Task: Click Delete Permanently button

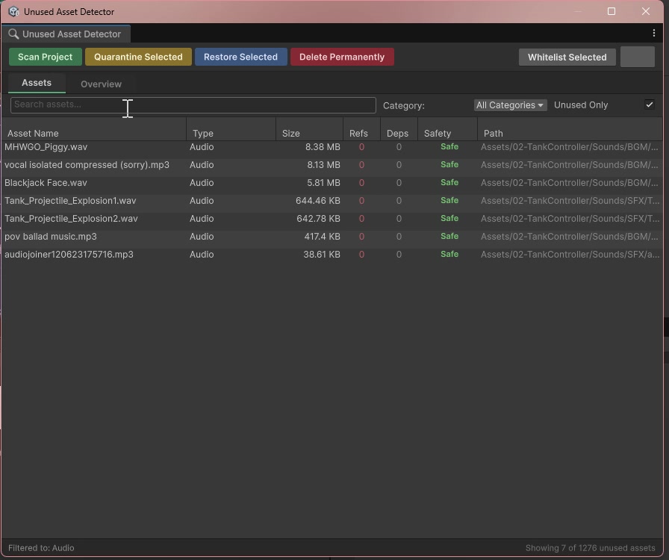Action: pos(342,57)
